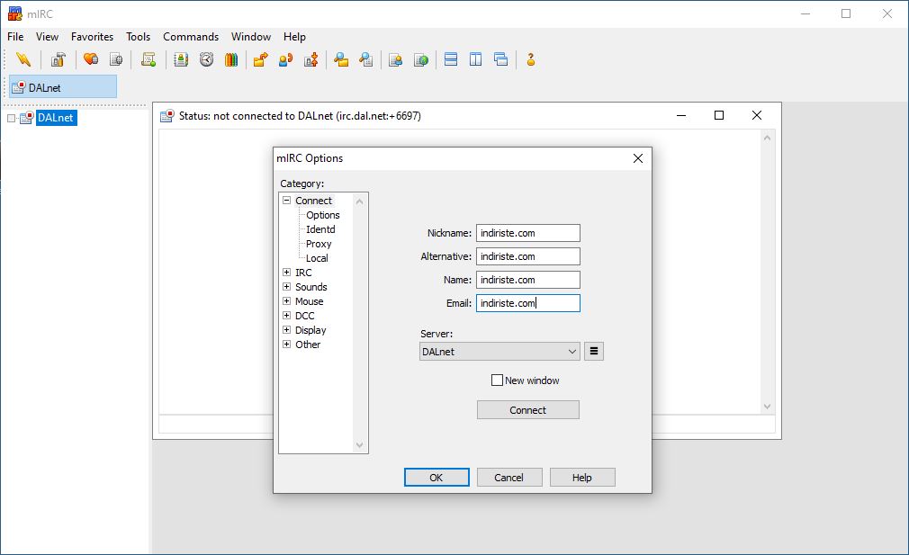Tile windows vertically via toolbar icon
Screen dimensions: 909x555
[x=475, y=59]
